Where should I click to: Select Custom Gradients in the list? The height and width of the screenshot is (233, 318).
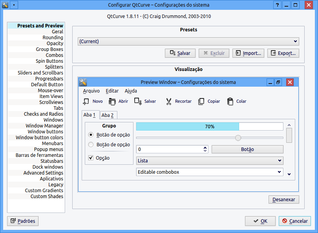tap(36, 190)
